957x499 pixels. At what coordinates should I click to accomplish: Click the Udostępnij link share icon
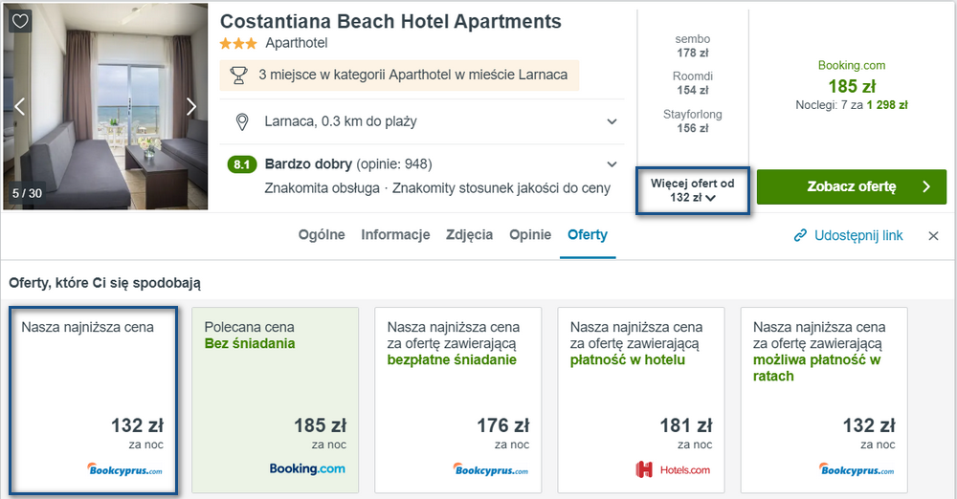800,235
